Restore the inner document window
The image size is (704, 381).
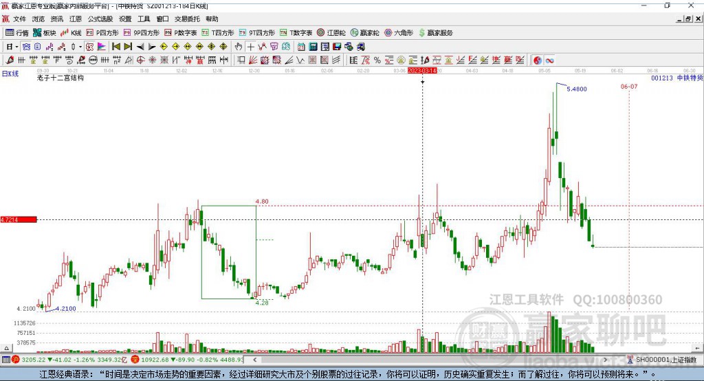click(687, 19)
